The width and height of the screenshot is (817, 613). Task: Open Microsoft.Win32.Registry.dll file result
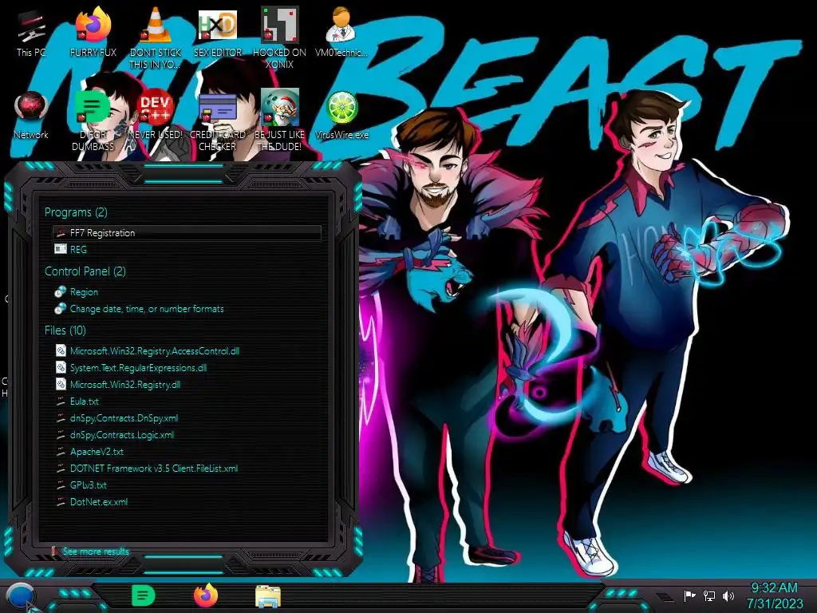pyautogui.click(x=187, y=385)
